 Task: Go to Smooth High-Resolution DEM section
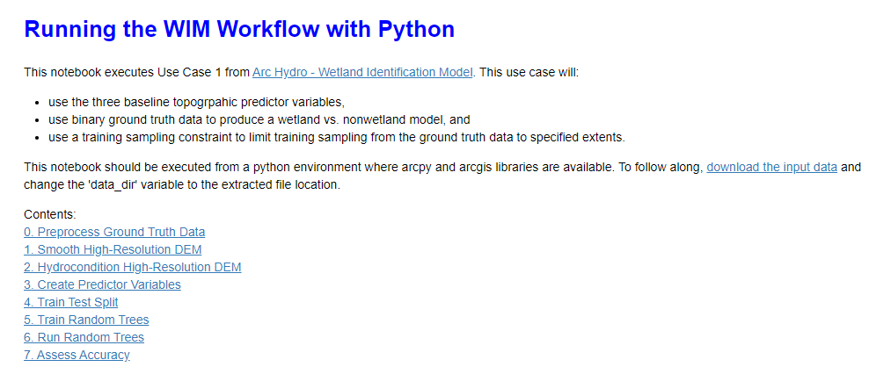[x=113, y=249]
